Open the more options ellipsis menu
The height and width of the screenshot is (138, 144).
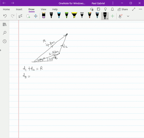pyautogui.click(x=140, y=9)
